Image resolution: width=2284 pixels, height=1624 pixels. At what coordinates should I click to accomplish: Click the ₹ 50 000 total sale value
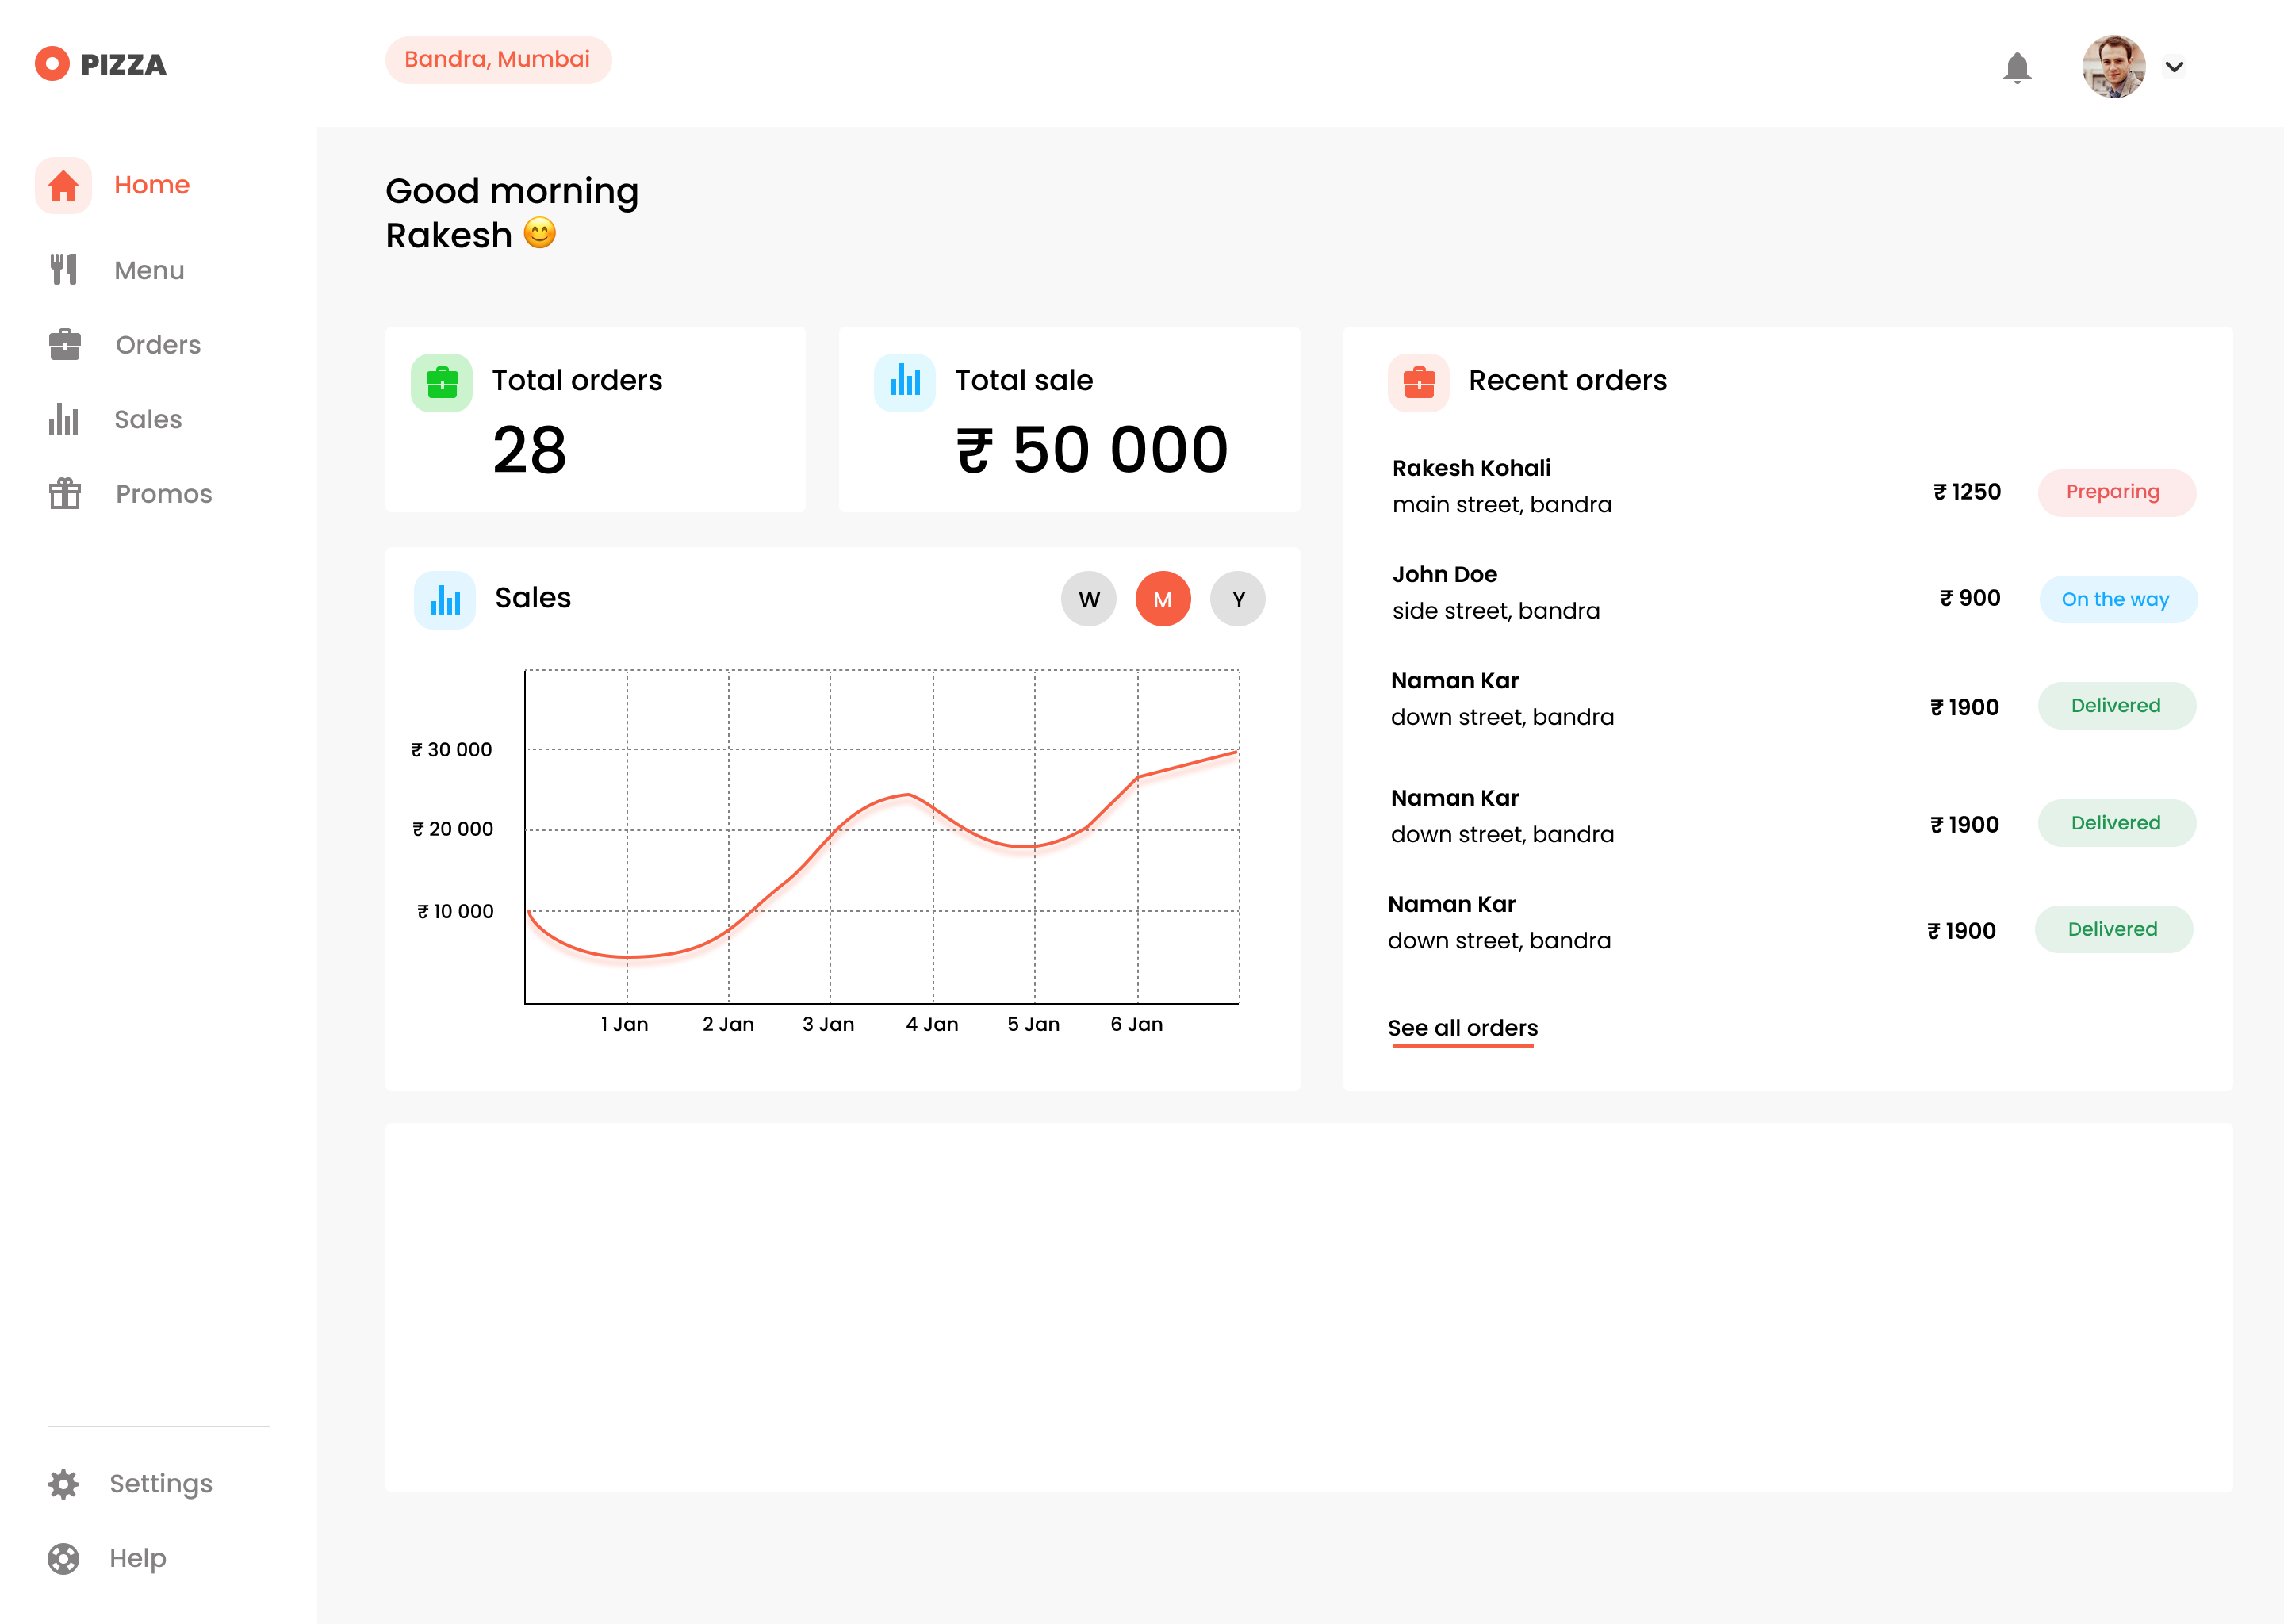1092,450
